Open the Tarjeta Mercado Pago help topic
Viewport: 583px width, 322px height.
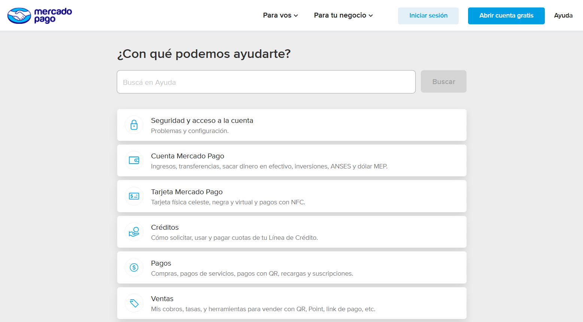292,196
